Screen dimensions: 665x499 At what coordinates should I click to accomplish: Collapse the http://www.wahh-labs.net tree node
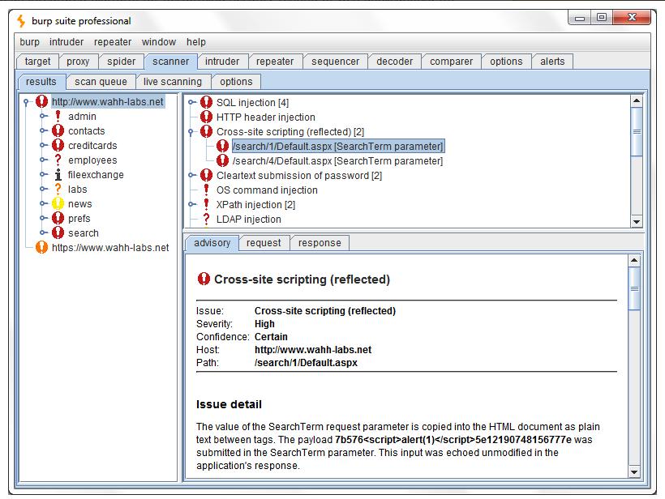26,102
